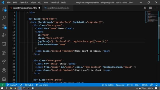Click the Ln 16, Col 66 position indicator
Screen dimensions: 160x90
click(x=108, y=85)
